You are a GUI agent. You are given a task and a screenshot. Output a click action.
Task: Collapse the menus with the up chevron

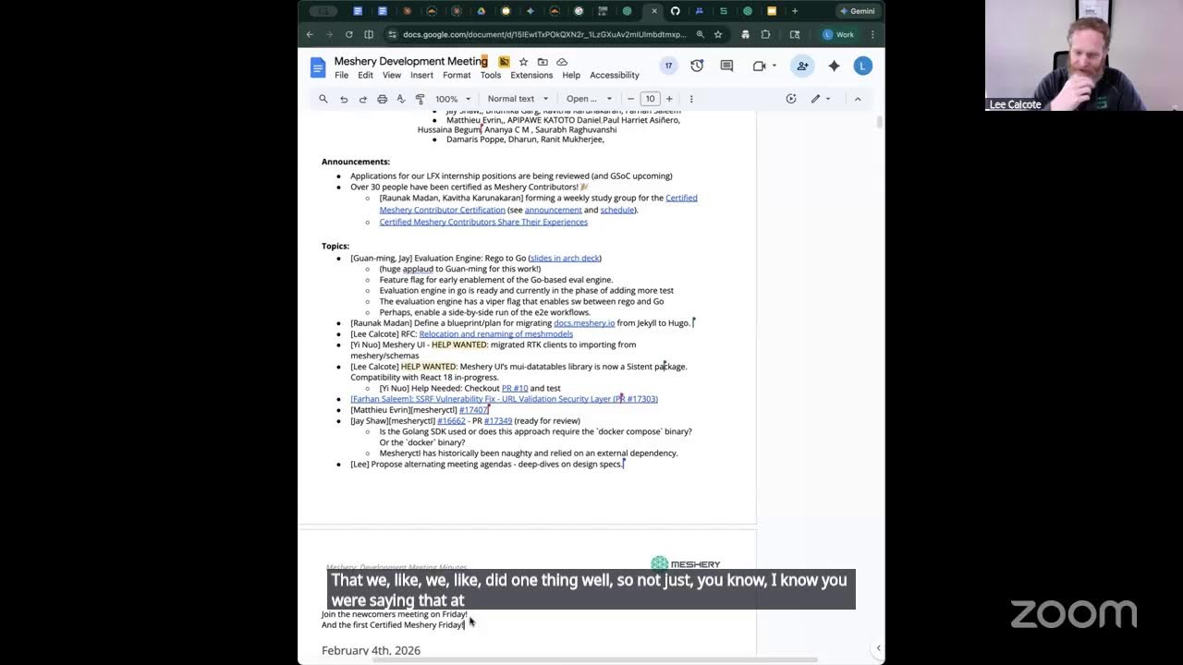(x=858, y=99)
